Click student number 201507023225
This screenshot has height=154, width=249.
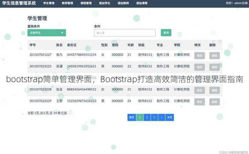[x=40, y=66]
